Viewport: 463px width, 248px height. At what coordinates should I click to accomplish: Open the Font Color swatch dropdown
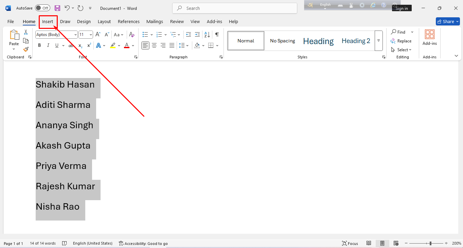(x=132, y=45)
